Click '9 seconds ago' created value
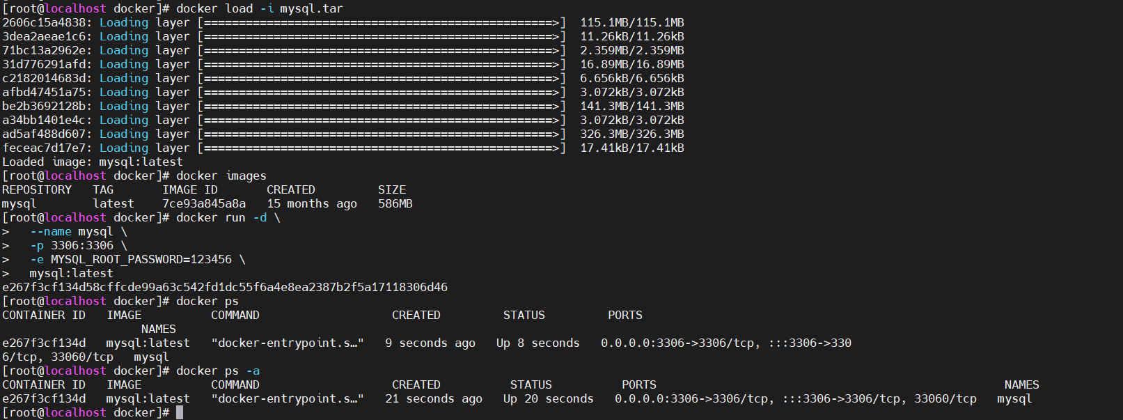This screenshot has height=420, width=1123. tap(430, 343)
